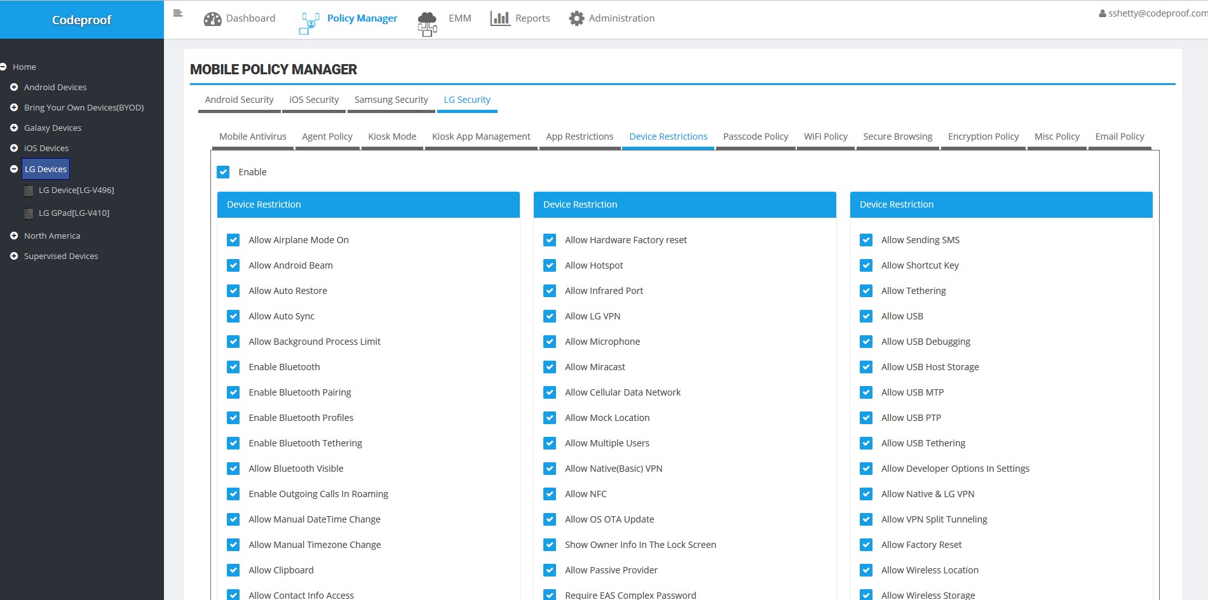Uncheck Allow Clipboard
The image size is (1208, 600).
tap(233, 570)
